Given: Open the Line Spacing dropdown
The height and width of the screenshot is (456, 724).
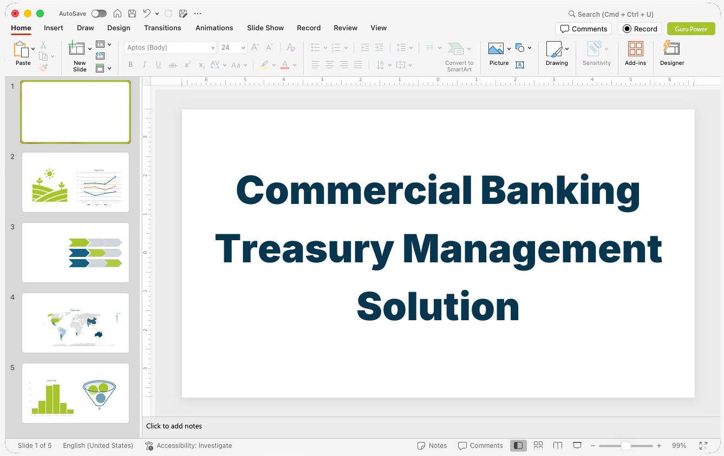Looking at the screenshot, I should (x=405, y=48).
